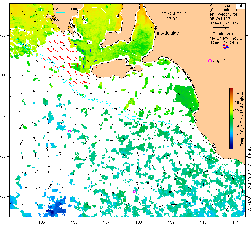Screen dimensions: 252x226
Task: Click the magenta Argo 2 legend circle
Action: coord(210,61)
